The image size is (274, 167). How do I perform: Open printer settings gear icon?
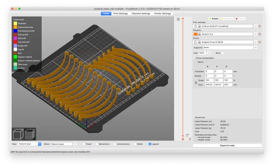(x=260, y=42)
